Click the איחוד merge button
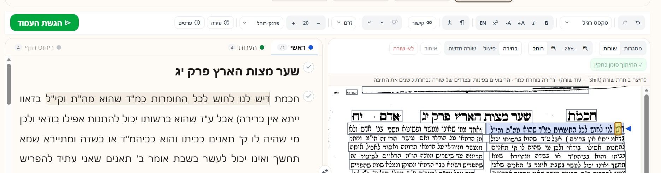This screenshot has height=173, width=661. (x=431, y=48)
